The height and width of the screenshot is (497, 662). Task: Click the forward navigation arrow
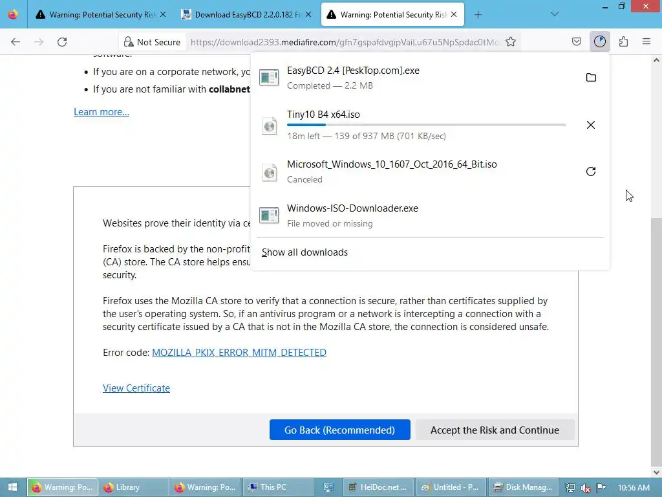tap(39, 42)
